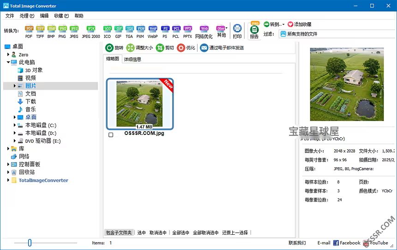
Task: Choose PPTX conversion icon
Action: point(187,31)
